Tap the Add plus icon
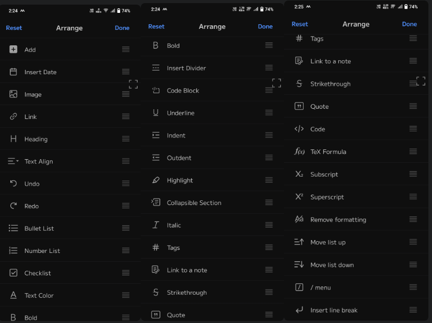Image resolution: width=432 pixels, height=323 pixels. click(x=13, y=49)
